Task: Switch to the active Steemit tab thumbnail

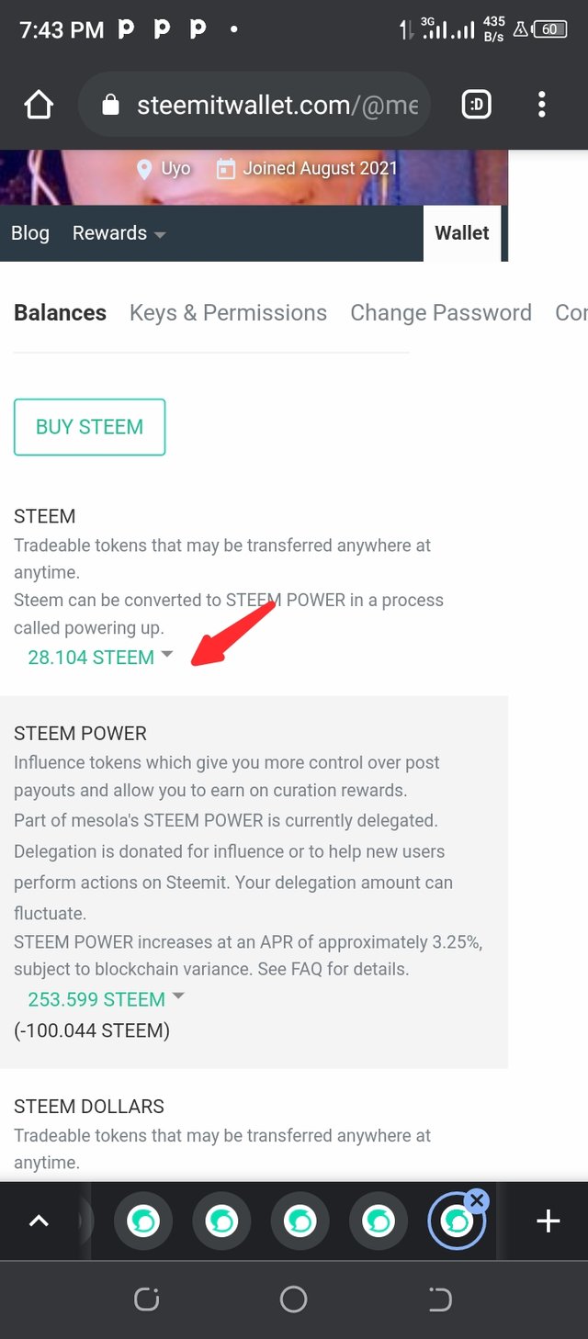Action: (455, 1222)
